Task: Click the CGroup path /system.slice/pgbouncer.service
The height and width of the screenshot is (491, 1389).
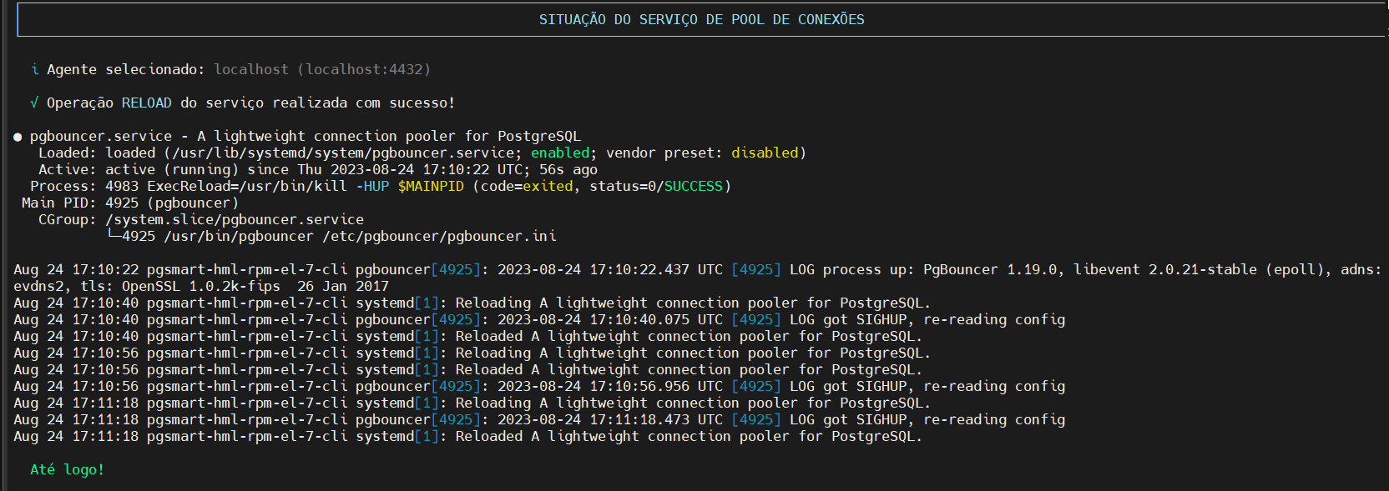Action: (x=235, y=219)
